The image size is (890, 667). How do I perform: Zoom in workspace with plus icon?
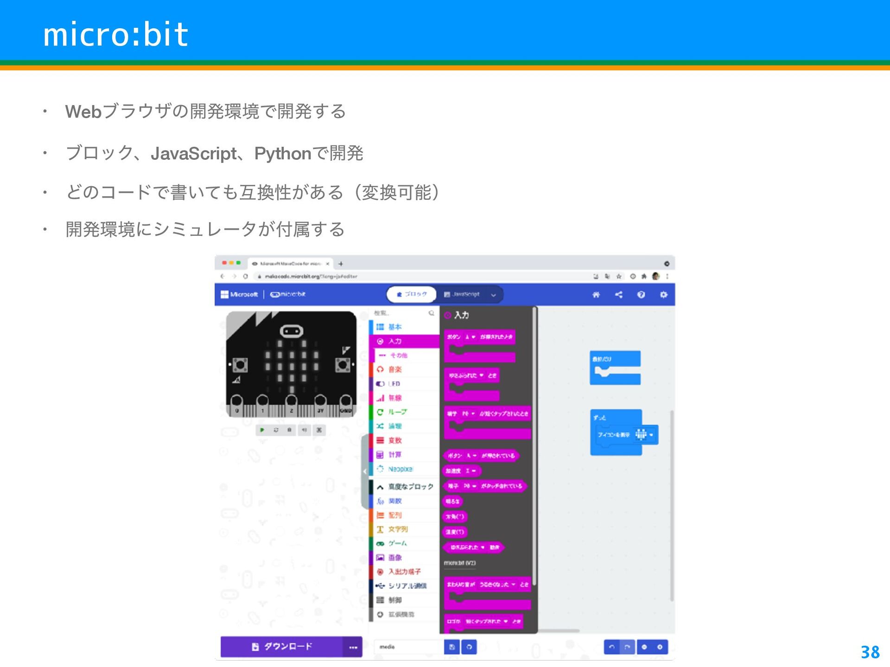(660, 647)
